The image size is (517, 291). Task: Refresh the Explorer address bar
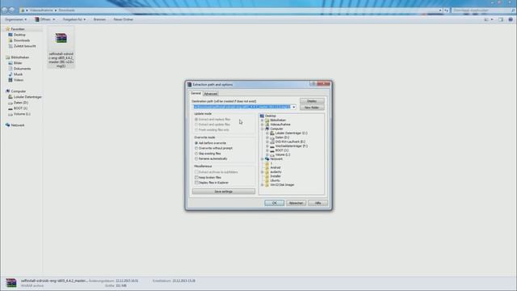446,11
